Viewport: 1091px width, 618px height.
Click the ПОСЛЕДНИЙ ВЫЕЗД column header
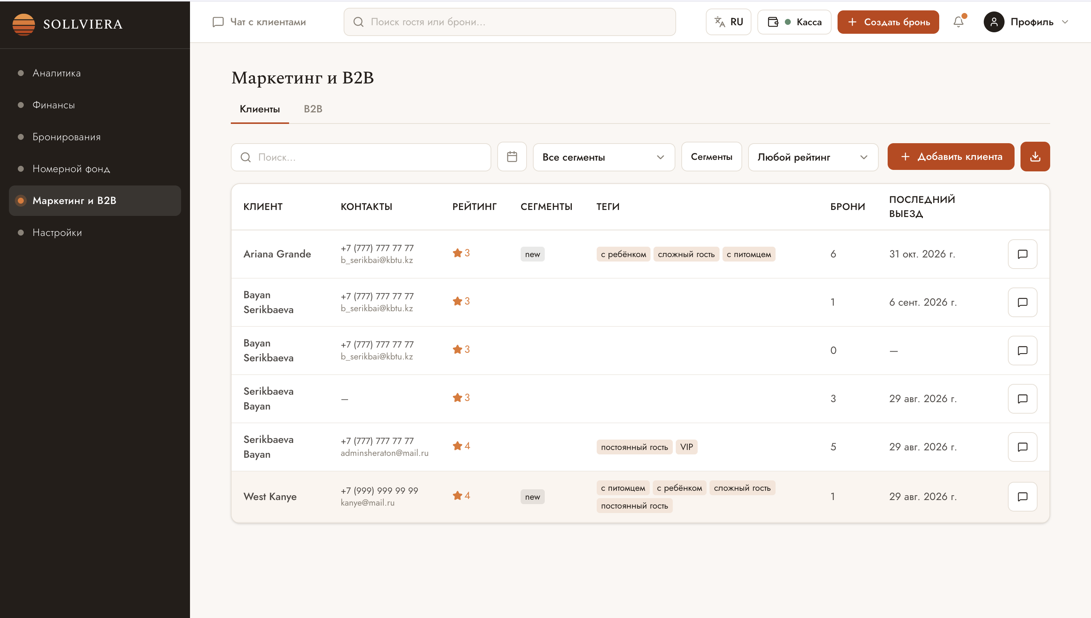[922, 207]
